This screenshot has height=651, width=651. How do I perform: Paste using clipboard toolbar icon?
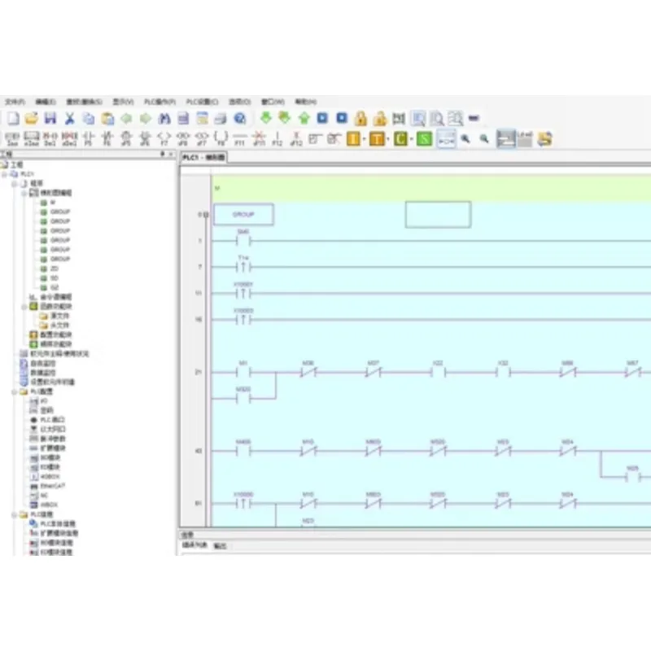(107, 119)
